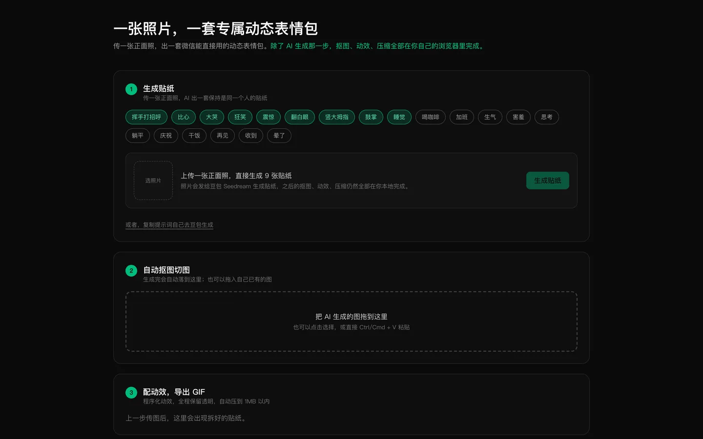
Task: Click the text 上一步传图后，这里会出现拆好的贴纸。
Action: [187, 418]
